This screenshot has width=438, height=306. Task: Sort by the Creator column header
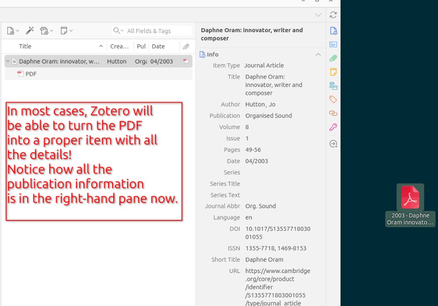[120, 46]
